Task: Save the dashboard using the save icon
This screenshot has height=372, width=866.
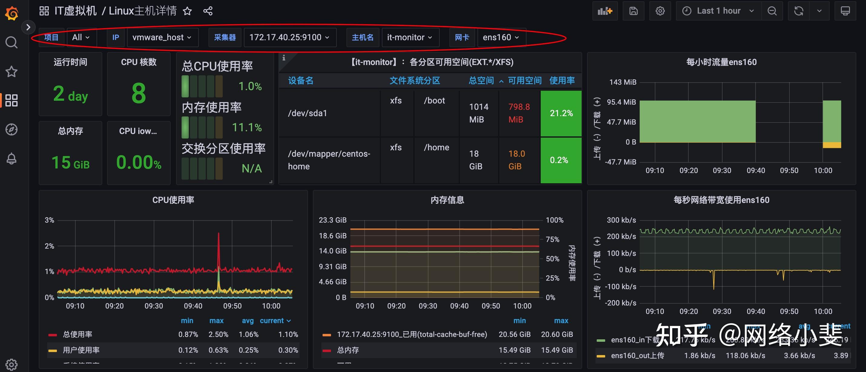Action: tap(633, 11)
